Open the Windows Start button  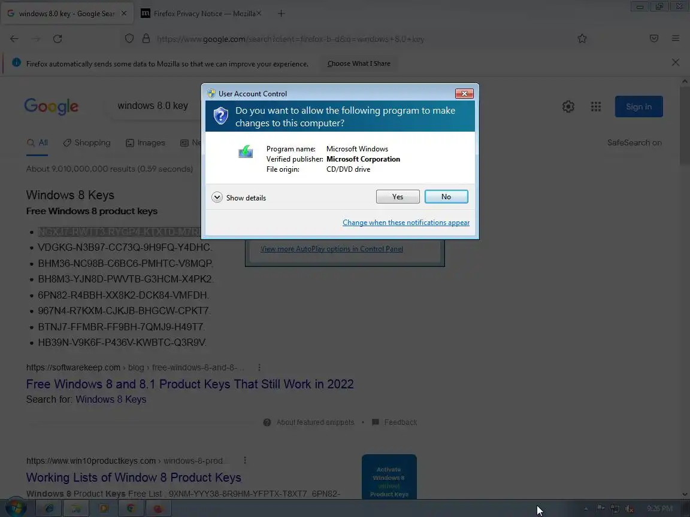coord(16,509)
